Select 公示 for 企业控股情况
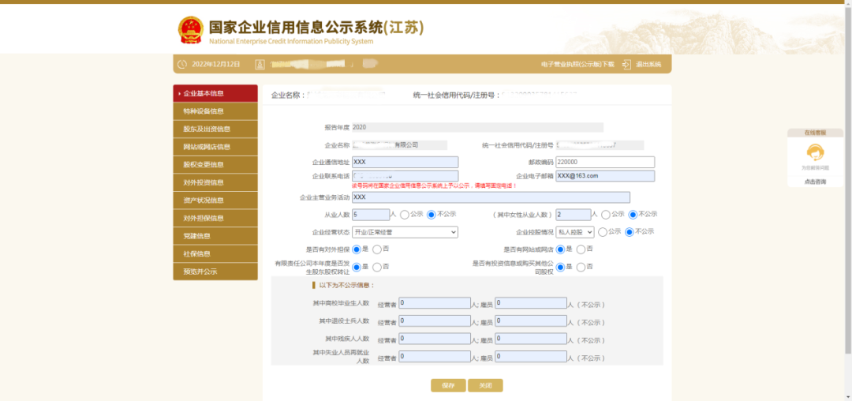This screenshot has height=401, width=852. pos(603,232)
